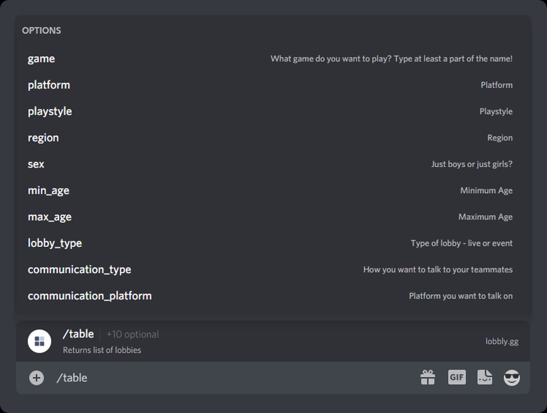Click the "+10 optional" hint text

(132, 334)
